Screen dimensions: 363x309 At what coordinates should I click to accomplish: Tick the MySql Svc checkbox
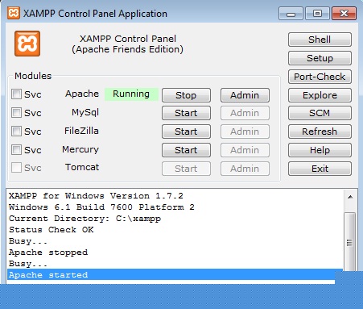click(x=16, y=113)
